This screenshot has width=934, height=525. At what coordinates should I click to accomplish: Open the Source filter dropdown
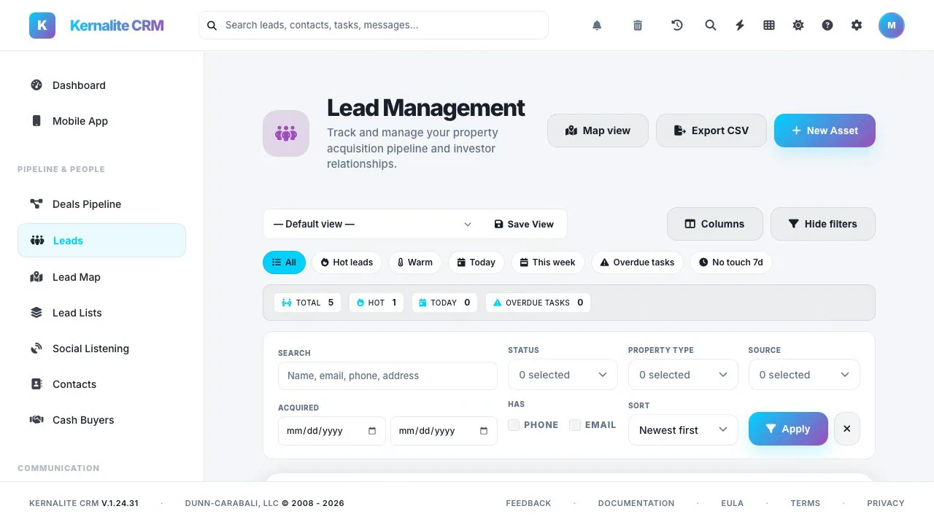pyautogui.click(x=804, y=375)
